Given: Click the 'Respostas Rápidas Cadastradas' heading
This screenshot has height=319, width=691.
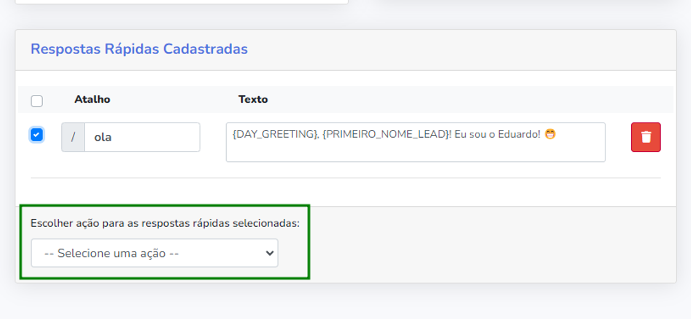Looking at the screenshot, I should click(x=139, y=49).
